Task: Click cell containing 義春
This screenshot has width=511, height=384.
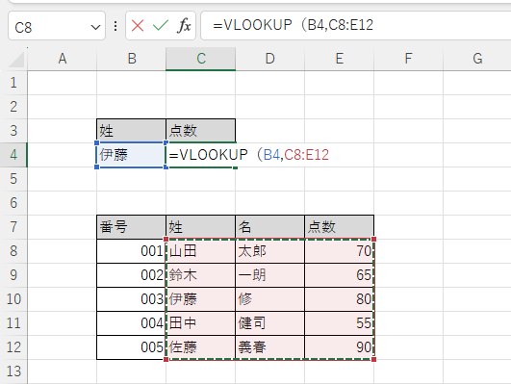Action: click(x=269, y=347)
